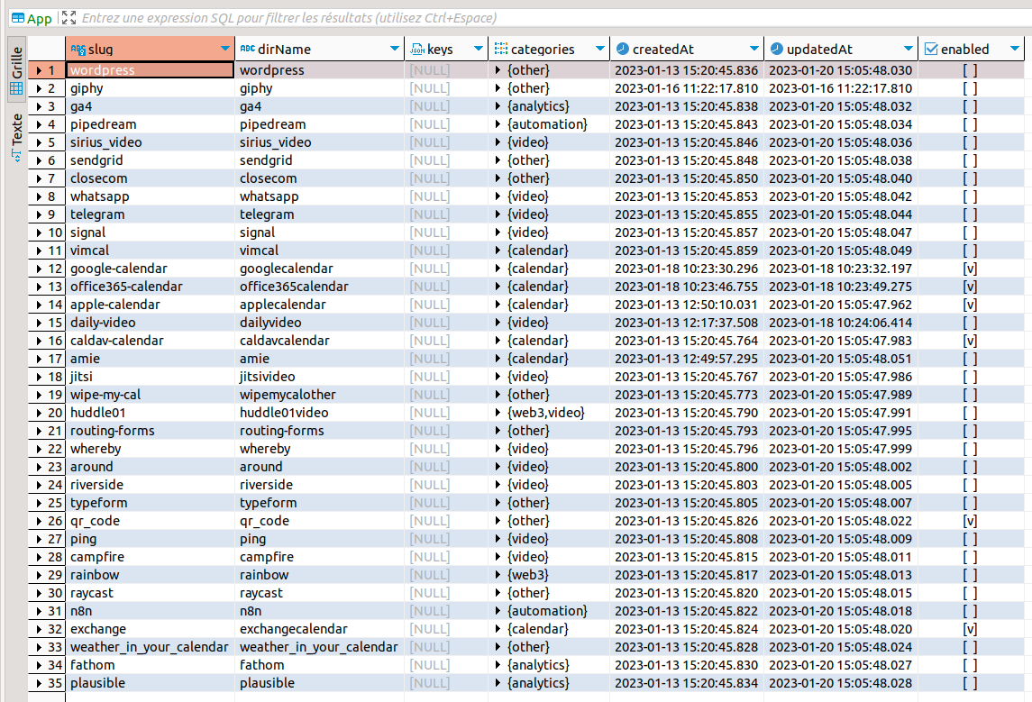
Task: Select createdAt cell '2023-01-16 11:22:17.810'
Action: 687,88
